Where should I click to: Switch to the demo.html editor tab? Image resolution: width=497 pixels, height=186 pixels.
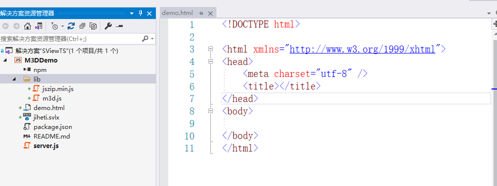[x=177, y=13]
